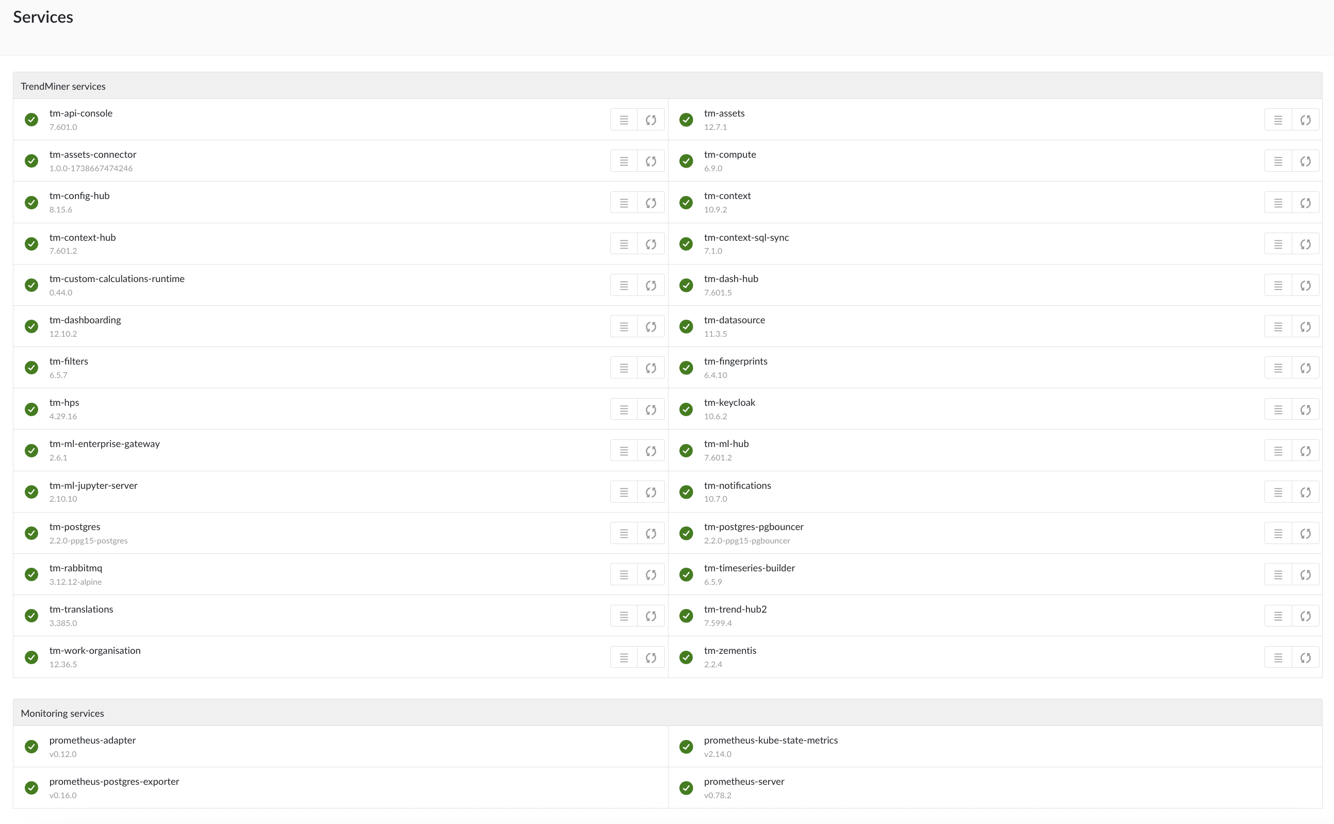
Task: View logs for tm-filters
Action: click(624, 368)
